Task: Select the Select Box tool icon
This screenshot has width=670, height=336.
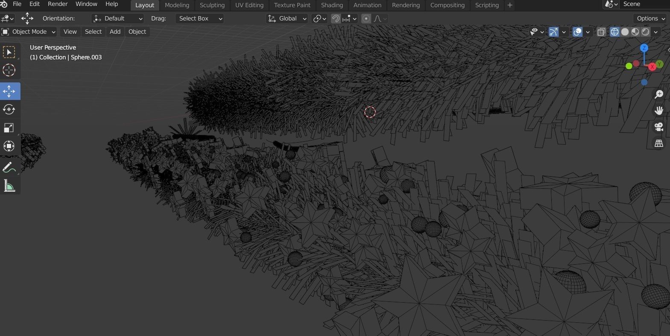Action: coord(9,52)
